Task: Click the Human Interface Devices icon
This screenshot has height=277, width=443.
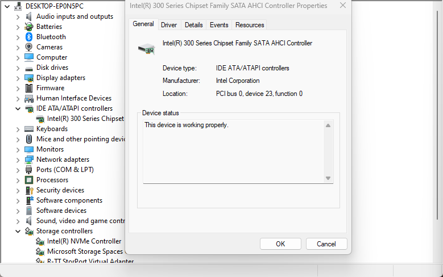Action: pyautogui.click(x=29, y=98)
